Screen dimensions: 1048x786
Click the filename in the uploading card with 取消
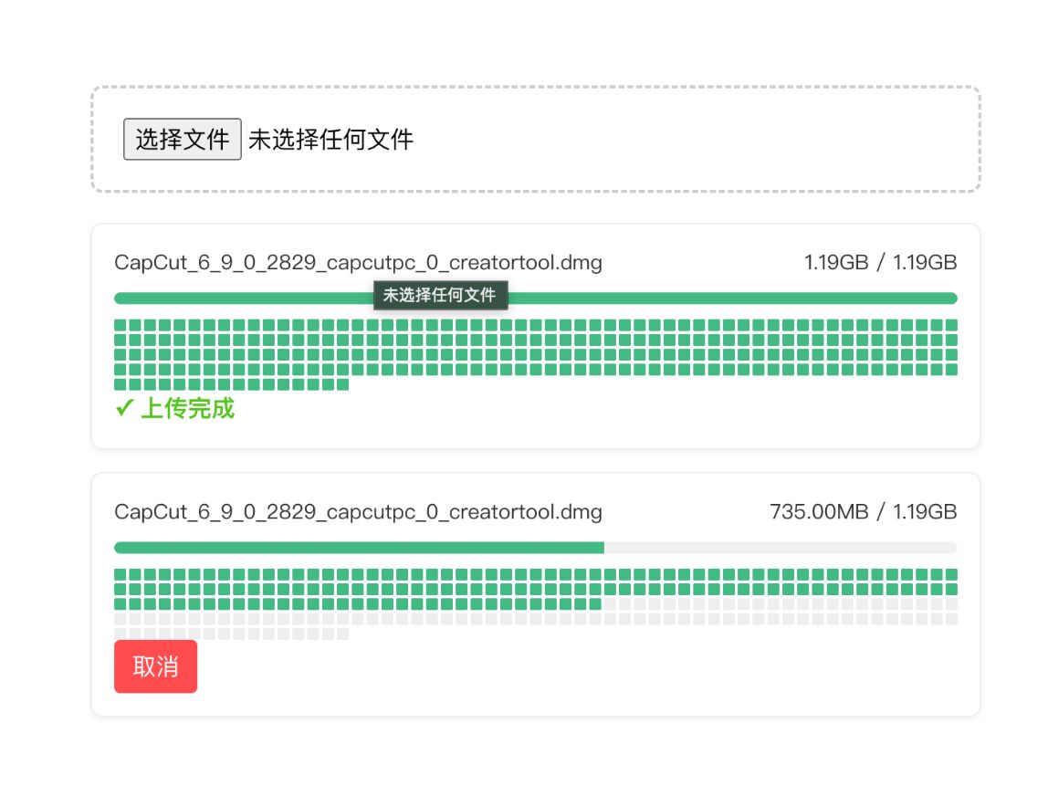(358, 512)
